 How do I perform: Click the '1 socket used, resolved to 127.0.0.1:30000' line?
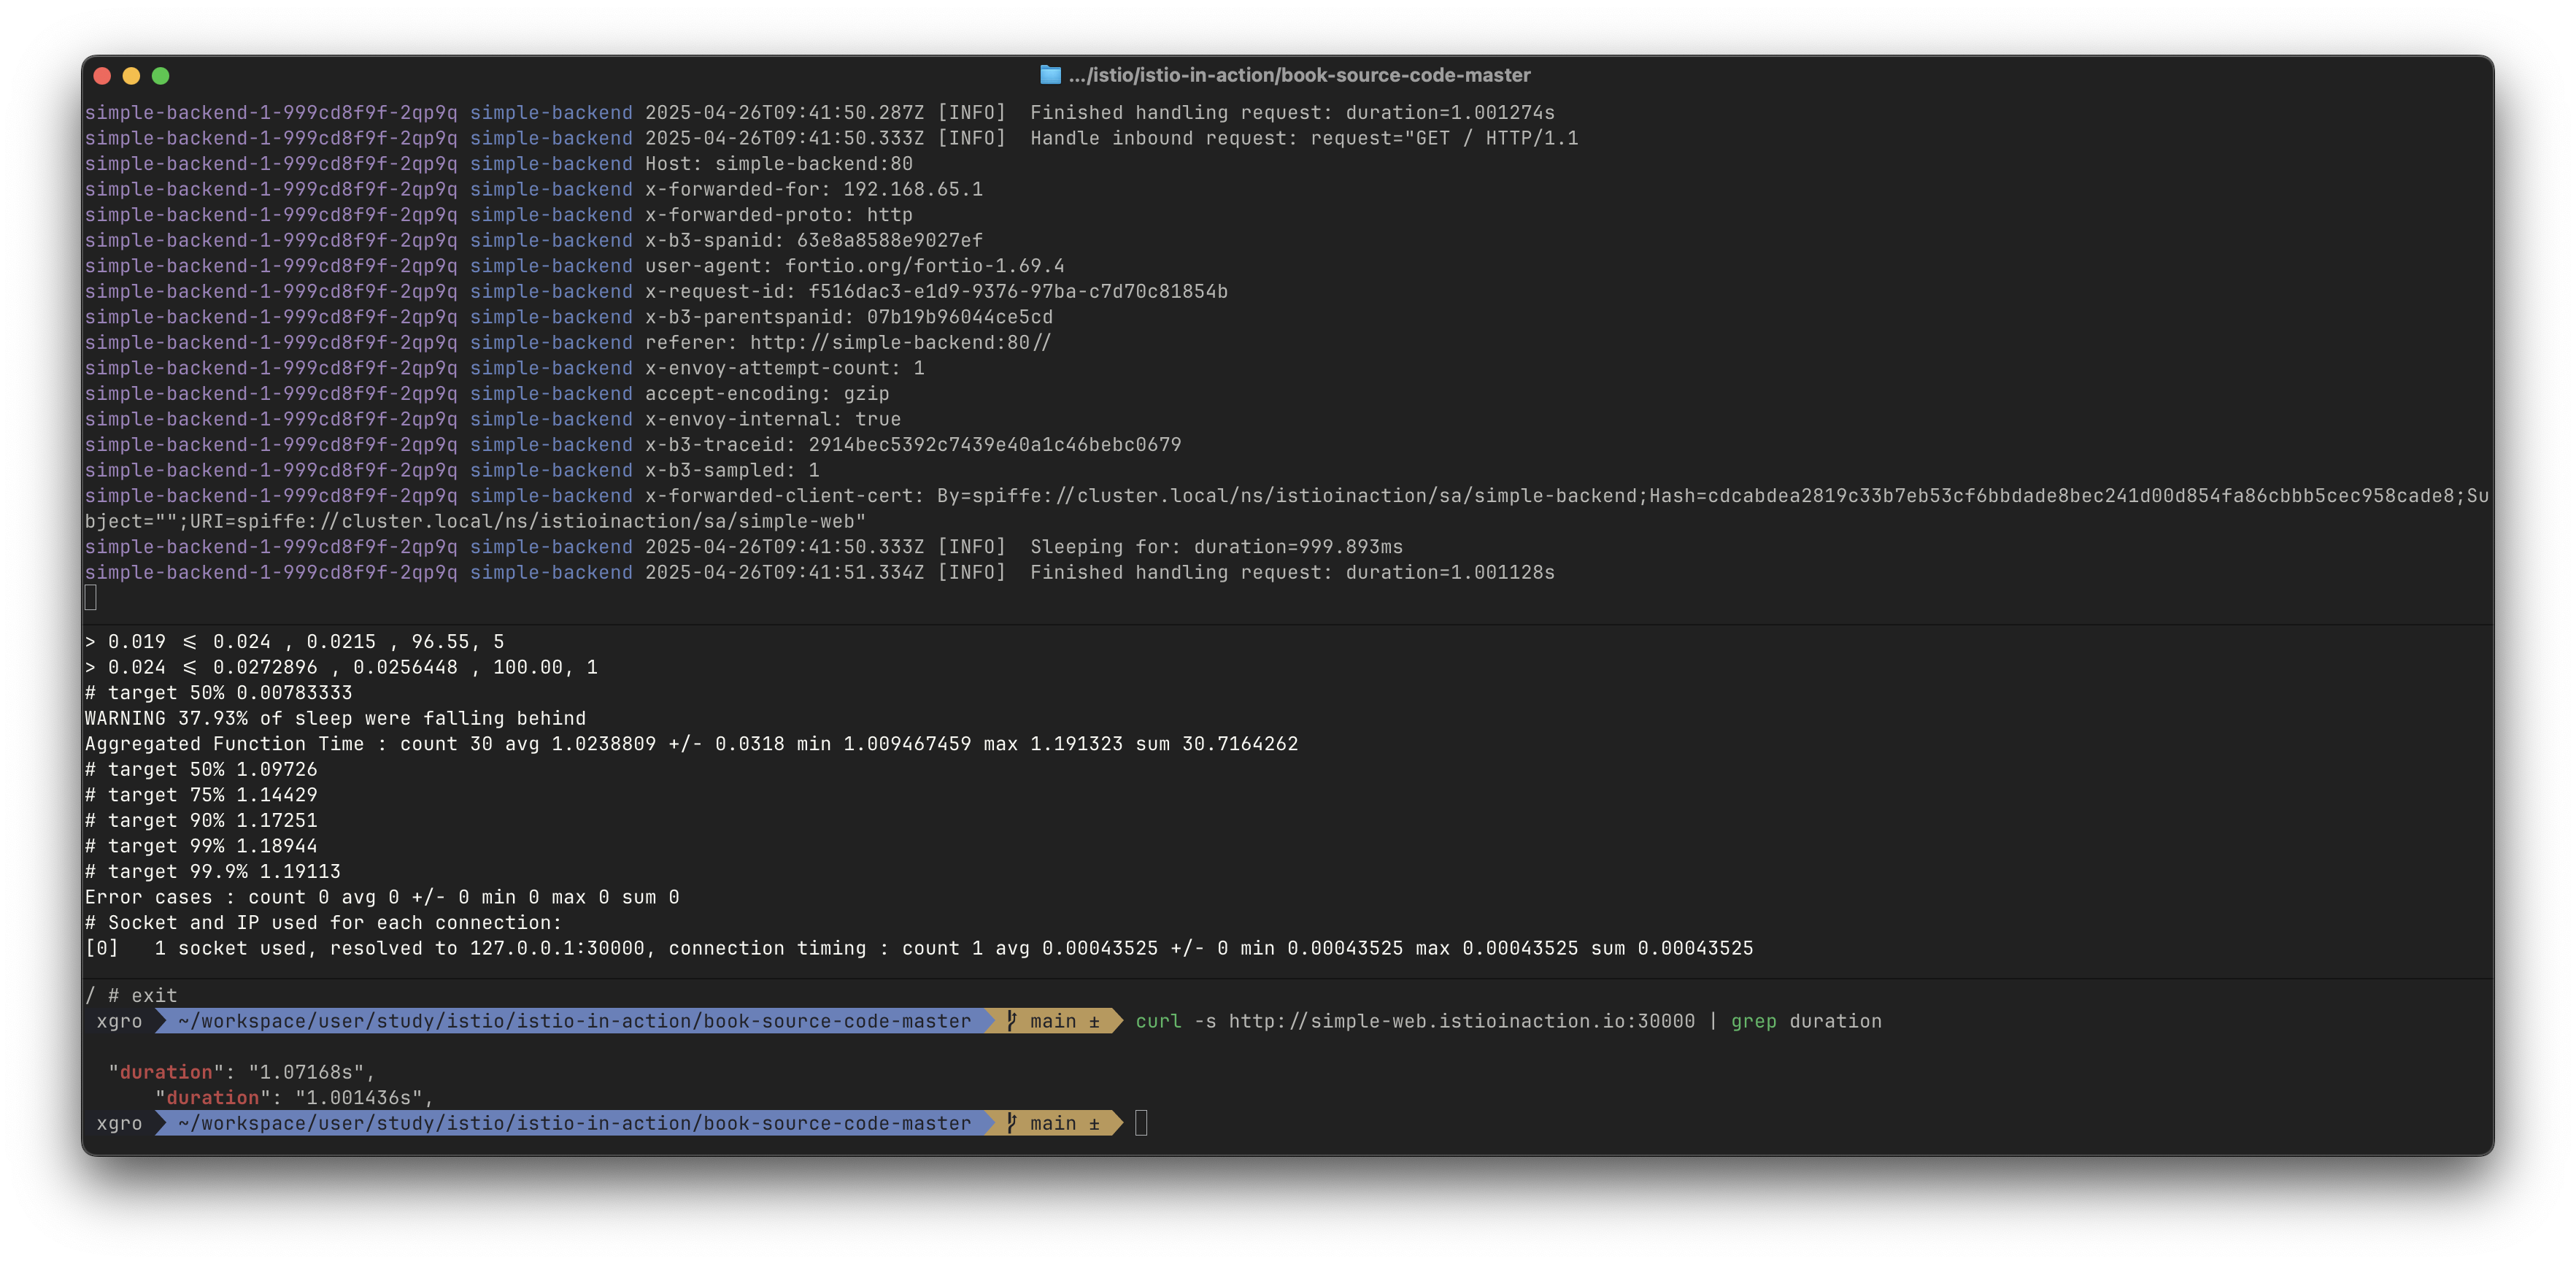coord(919,948)
